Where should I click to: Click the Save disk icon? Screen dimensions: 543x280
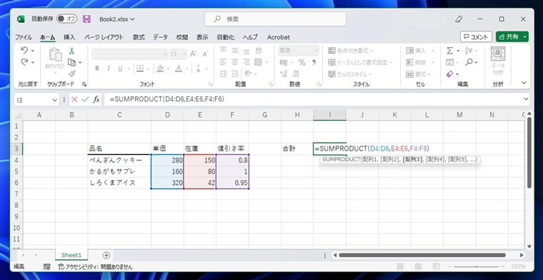click(86, 19)
